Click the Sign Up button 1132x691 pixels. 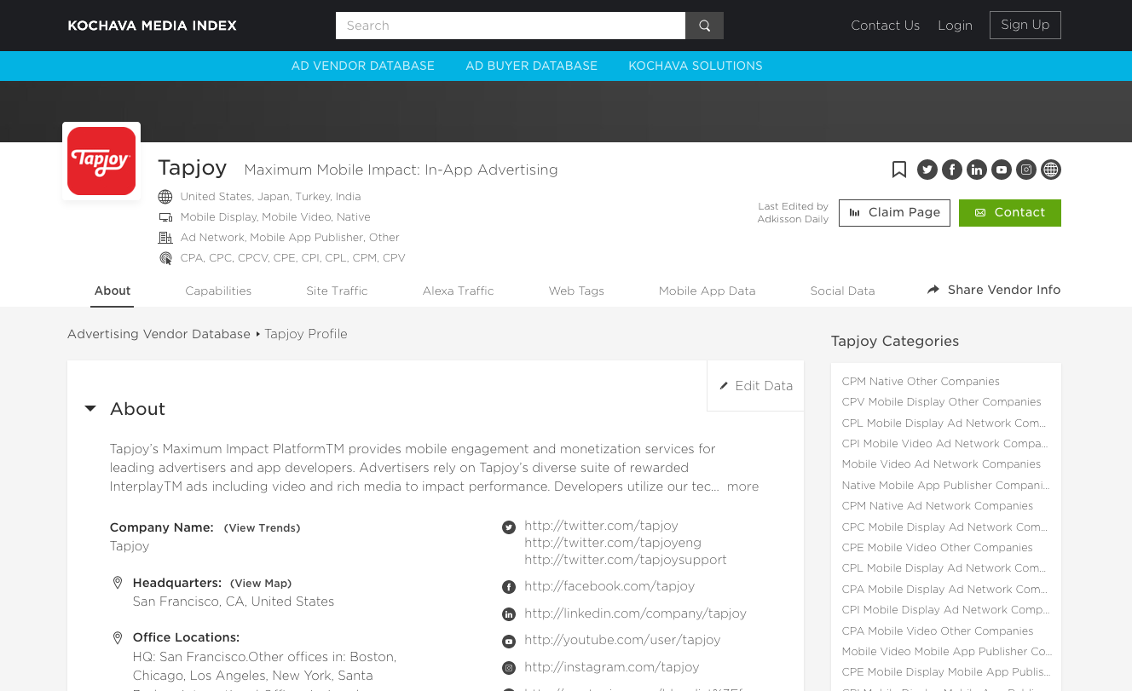coord(1025,25)
